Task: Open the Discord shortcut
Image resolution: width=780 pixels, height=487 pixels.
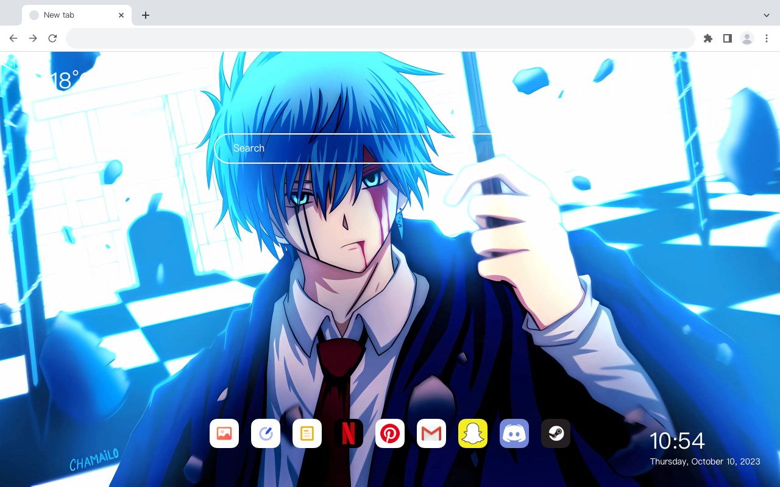Action: click(514, 433)
